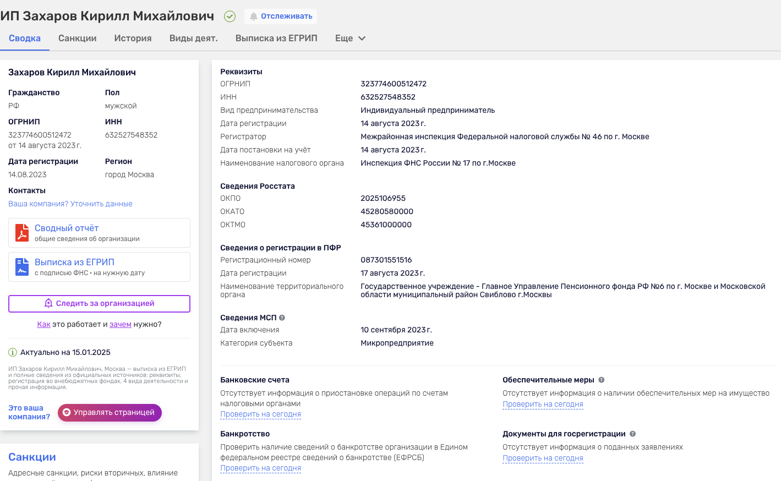
Task: Click help icon next to Обеспечительные меры
Action: click(x=601, y=380)
